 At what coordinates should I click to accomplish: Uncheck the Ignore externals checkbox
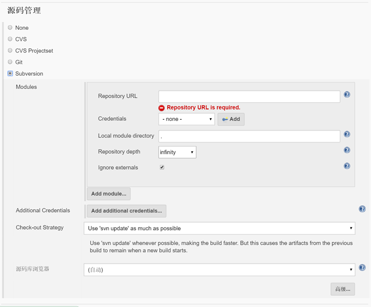[162, 168]
